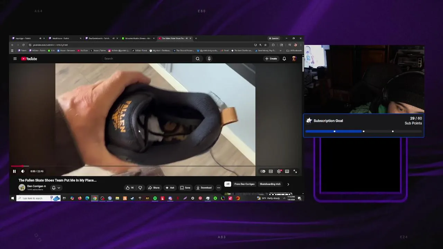Open Steam from the taskbar
This screenshot has height=249, width=443.
[x=132, y=198]
